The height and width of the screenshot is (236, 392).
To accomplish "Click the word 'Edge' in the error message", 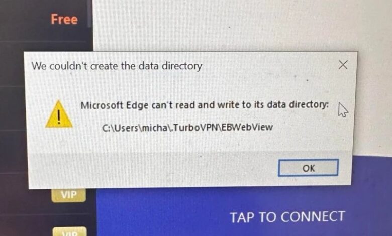I will pos(137,105).
